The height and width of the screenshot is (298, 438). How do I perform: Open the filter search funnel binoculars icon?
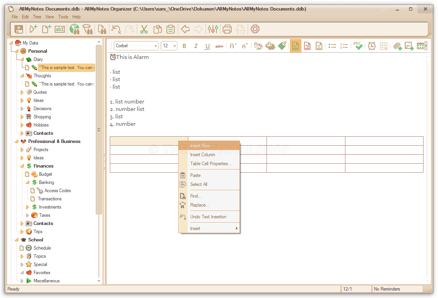tap(88, 29)
